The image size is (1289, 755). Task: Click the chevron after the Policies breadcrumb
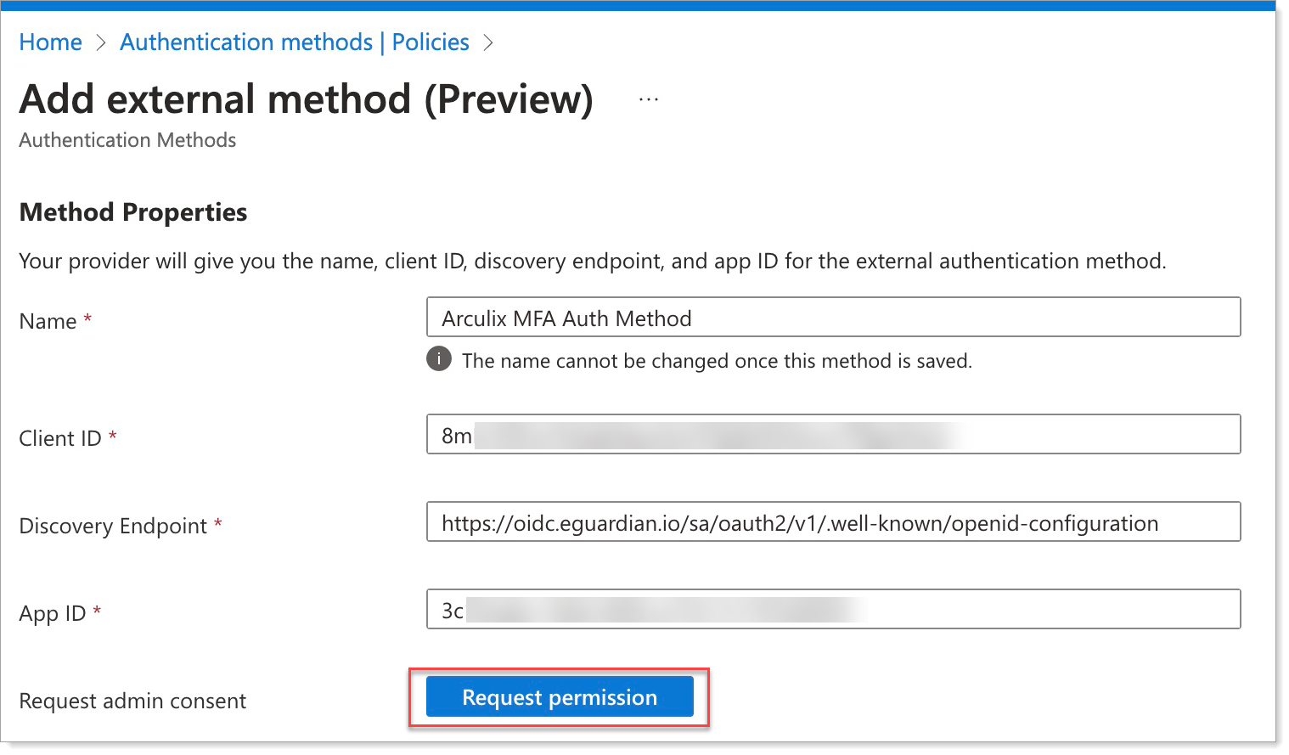pos(488,42)
